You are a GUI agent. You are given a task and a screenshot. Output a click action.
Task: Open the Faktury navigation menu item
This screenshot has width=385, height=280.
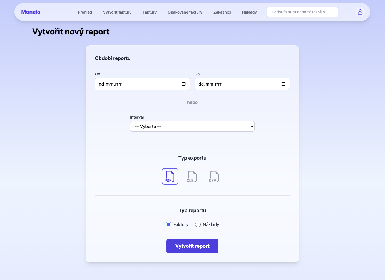(150, 12)
